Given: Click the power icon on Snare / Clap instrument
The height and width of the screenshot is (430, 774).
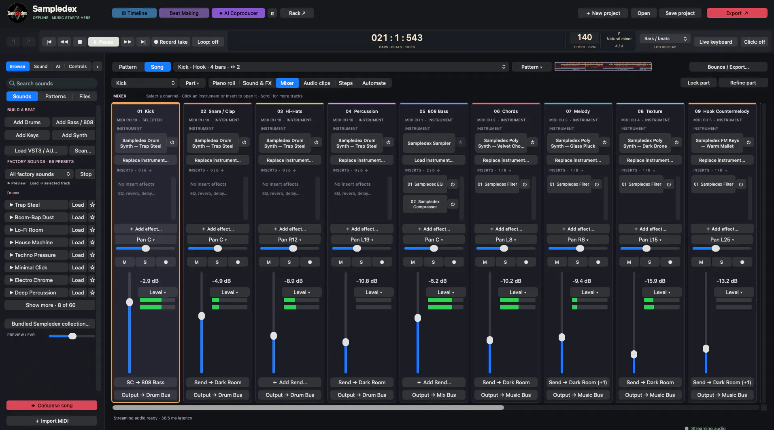Looking at the screenshot, I should tap(244, 142).
